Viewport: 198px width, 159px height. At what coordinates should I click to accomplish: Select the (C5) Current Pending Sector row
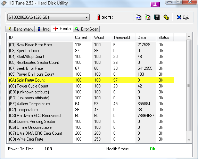[x=91, y=122]
